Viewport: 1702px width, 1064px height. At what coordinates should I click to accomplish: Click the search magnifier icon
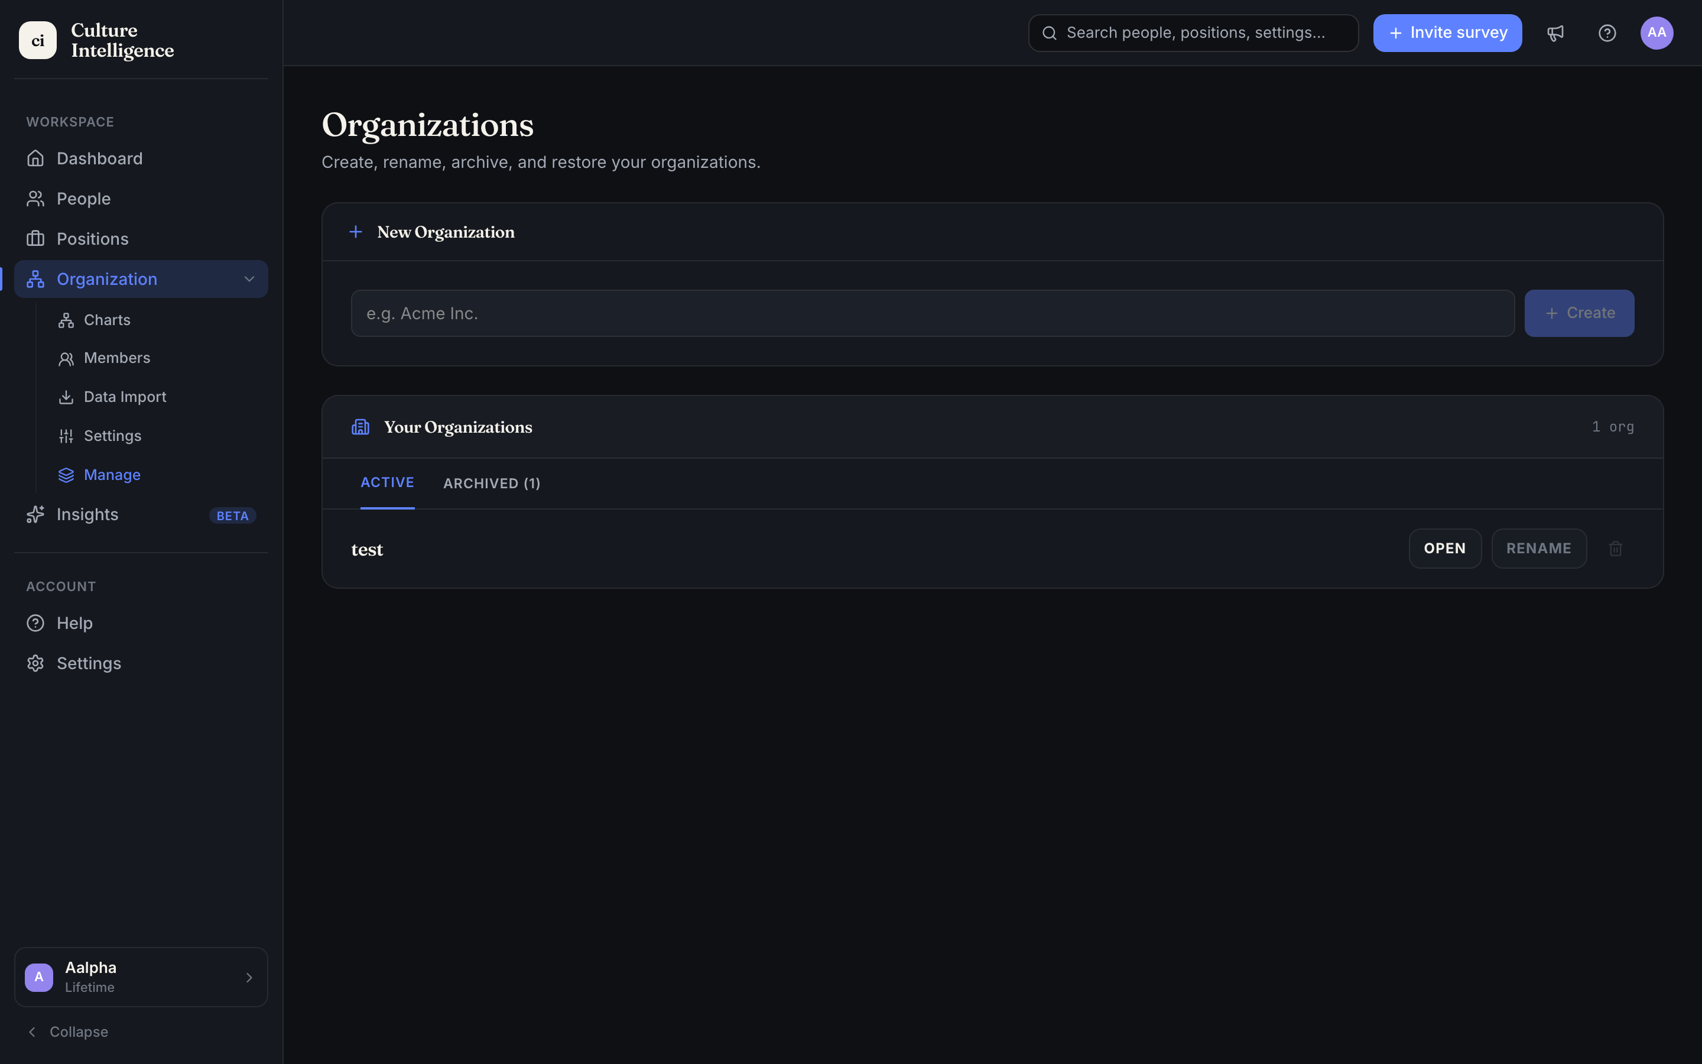(x=1050, y=33)
